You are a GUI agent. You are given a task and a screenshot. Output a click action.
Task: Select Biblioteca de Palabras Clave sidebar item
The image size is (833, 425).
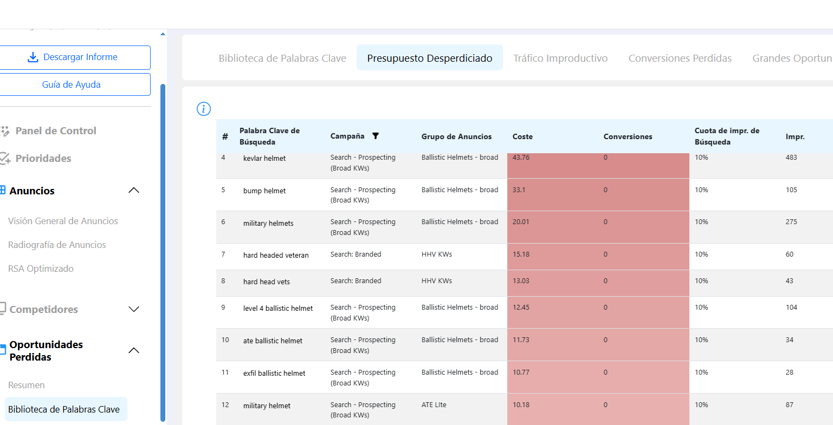pyautogui.click(x=66, y=409)
